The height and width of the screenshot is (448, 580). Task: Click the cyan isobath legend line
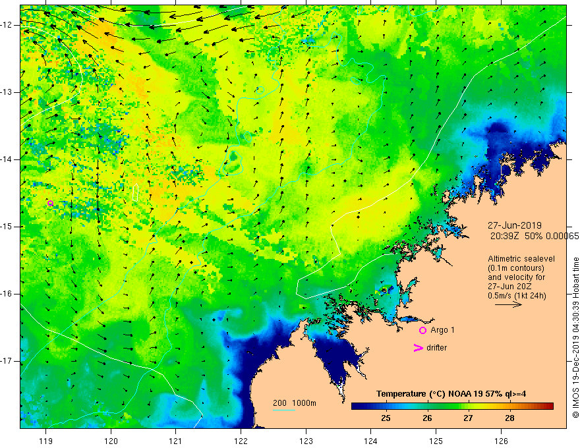[x=283, y=410]
